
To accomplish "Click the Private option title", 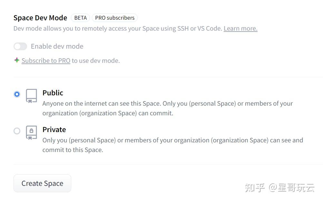I will tap(54, 129).
